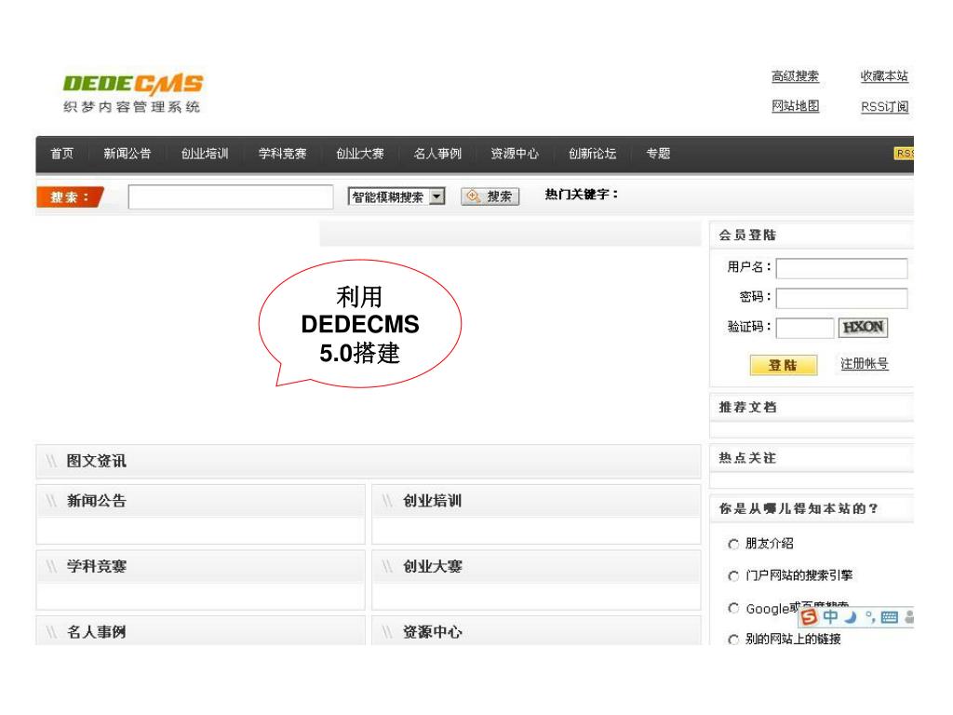Click the 推荐文档 sidebar heading

click(x=747, y=408)
